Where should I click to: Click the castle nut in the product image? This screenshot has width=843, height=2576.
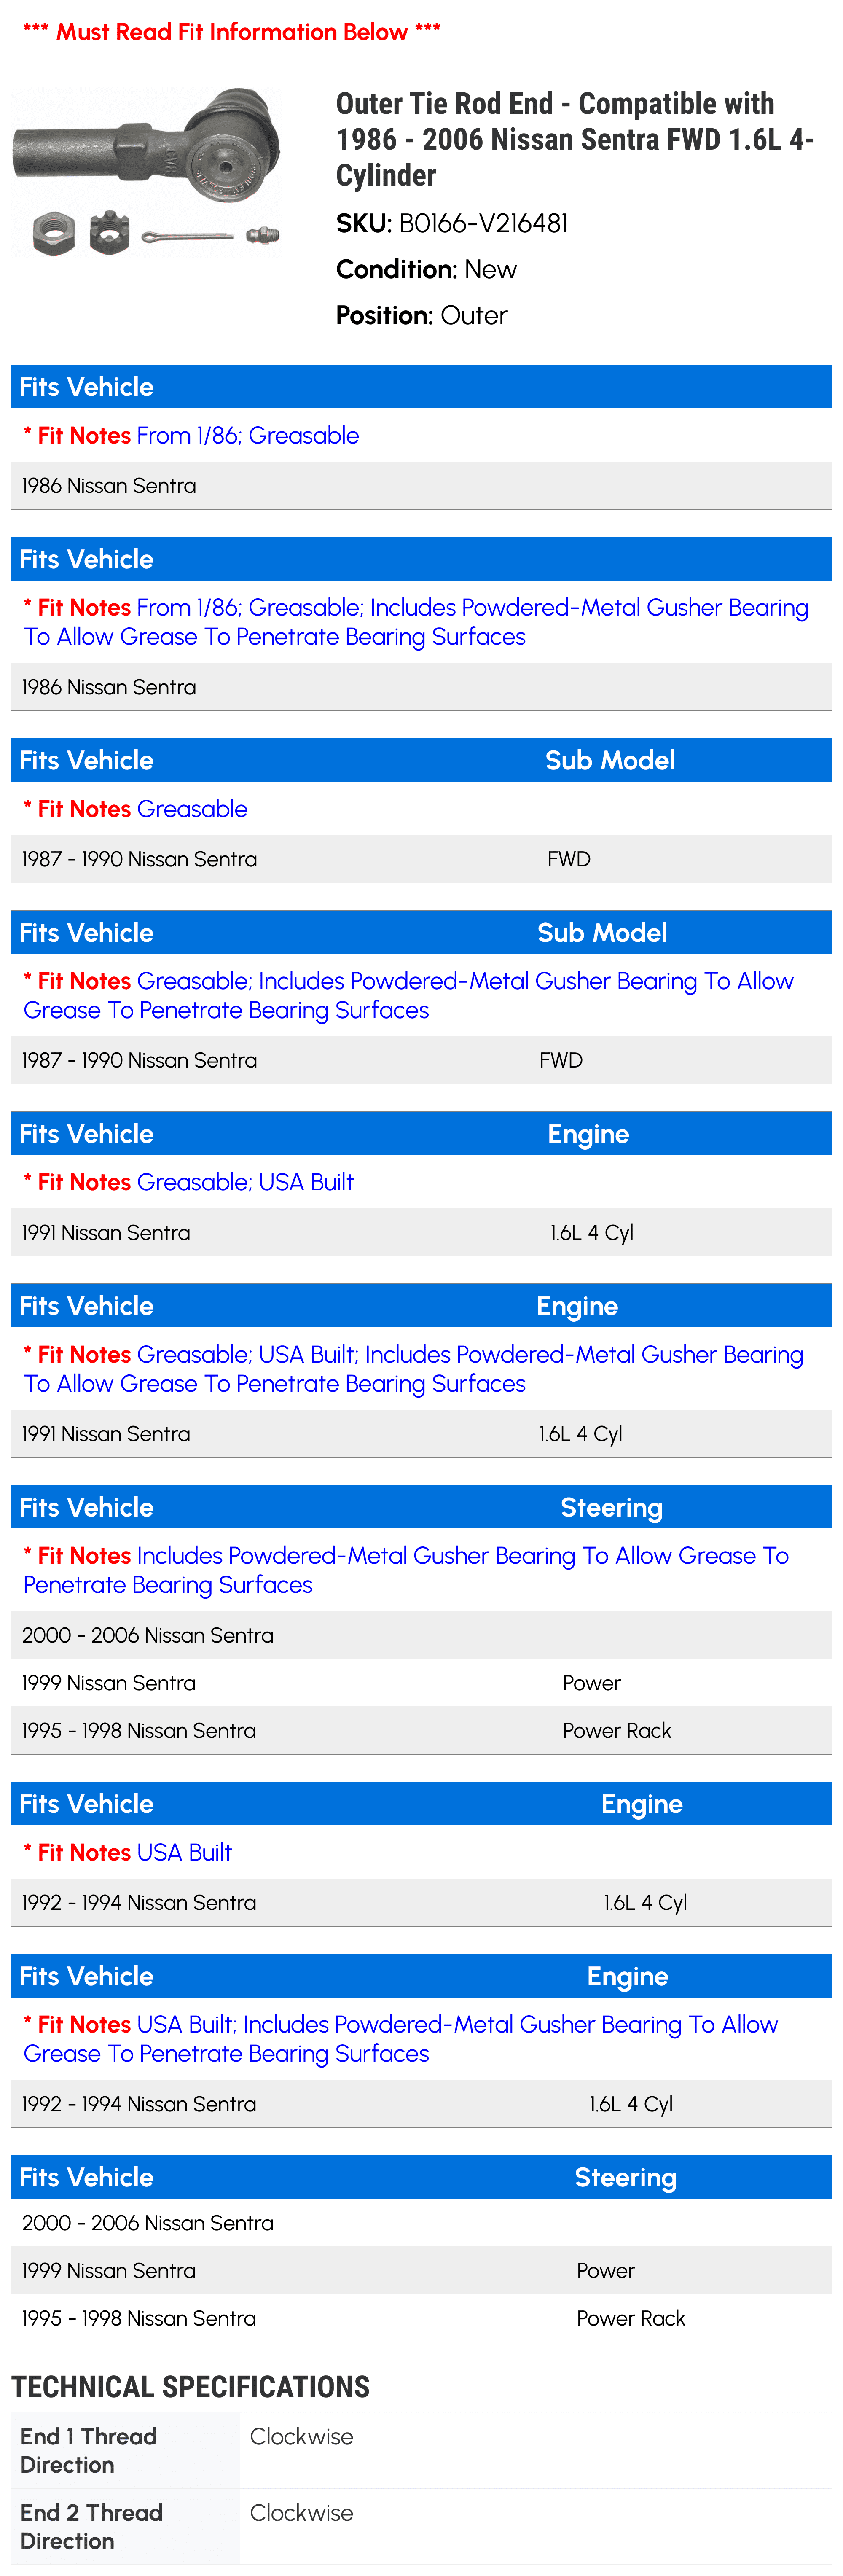(x=109, y=233)
